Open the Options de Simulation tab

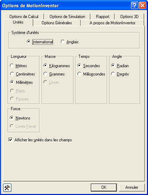pyautogui.click(x=67, y=17)
